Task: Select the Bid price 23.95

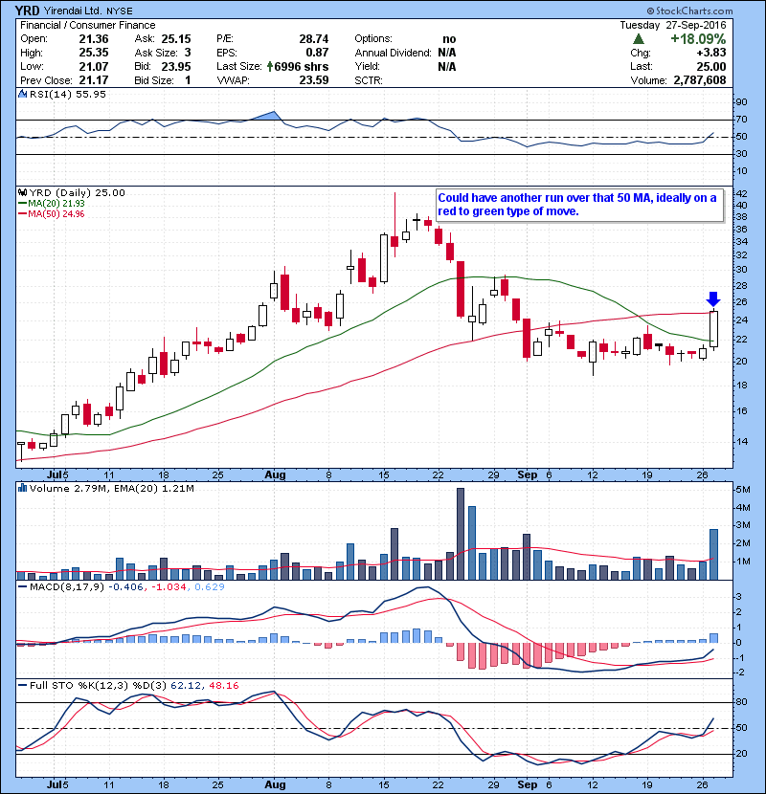Action: tap(176, 66)
